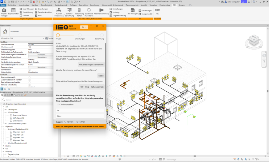Launch the NEO assistant from the ribbon
The width and height of the screenshot is (269, 162).
pos(157,11)
